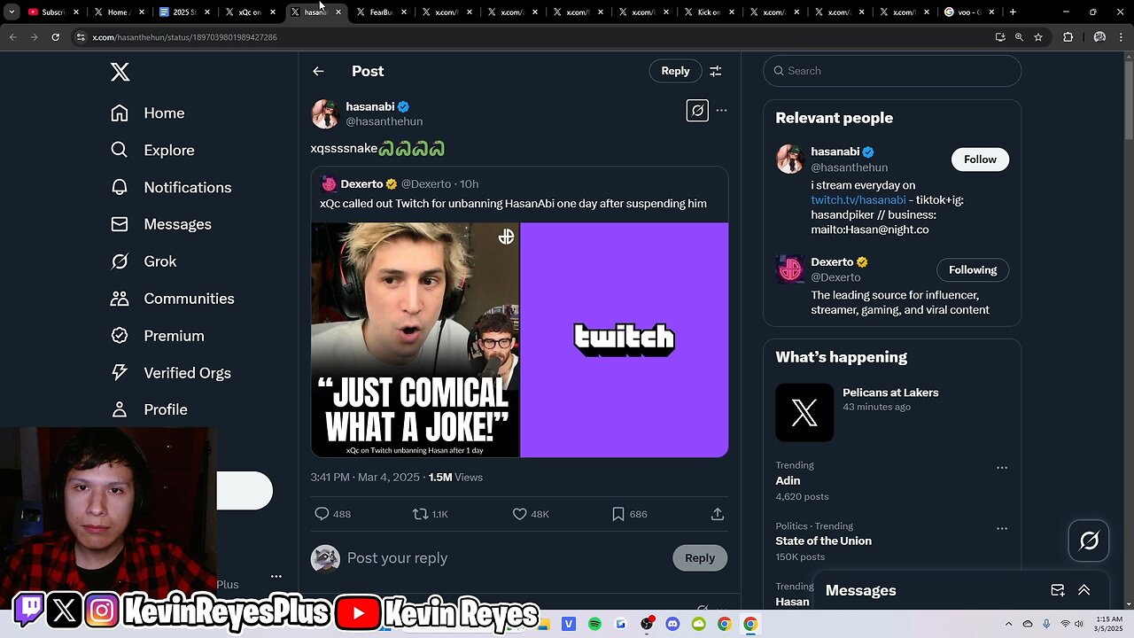Bookmark the post with 686 bookmarks
This screenshot has height=638, width=1134.
(x=618, y=514)
